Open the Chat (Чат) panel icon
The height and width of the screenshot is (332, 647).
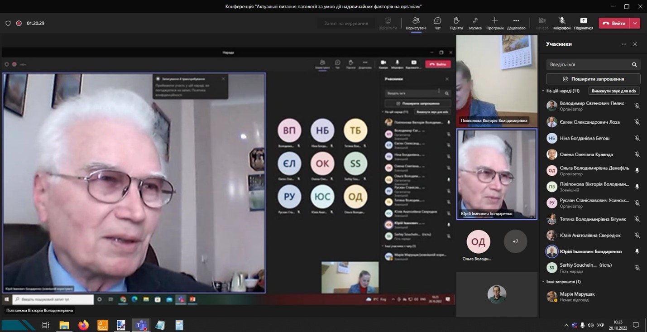[437, 21]
